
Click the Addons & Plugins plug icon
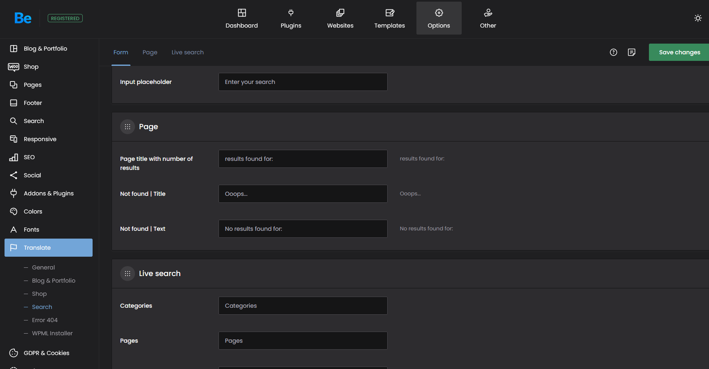pos(14,193)
